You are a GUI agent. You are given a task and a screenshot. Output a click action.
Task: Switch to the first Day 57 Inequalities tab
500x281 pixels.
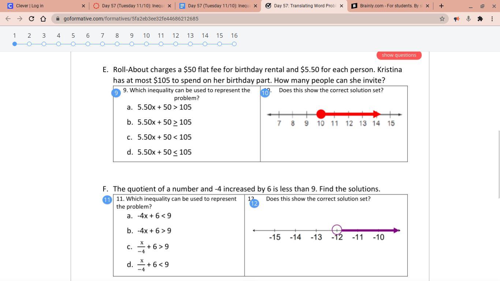(x=132, y=6)
